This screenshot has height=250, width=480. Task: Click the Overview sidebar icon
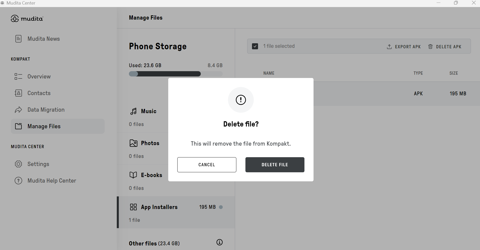click(18, 76)
